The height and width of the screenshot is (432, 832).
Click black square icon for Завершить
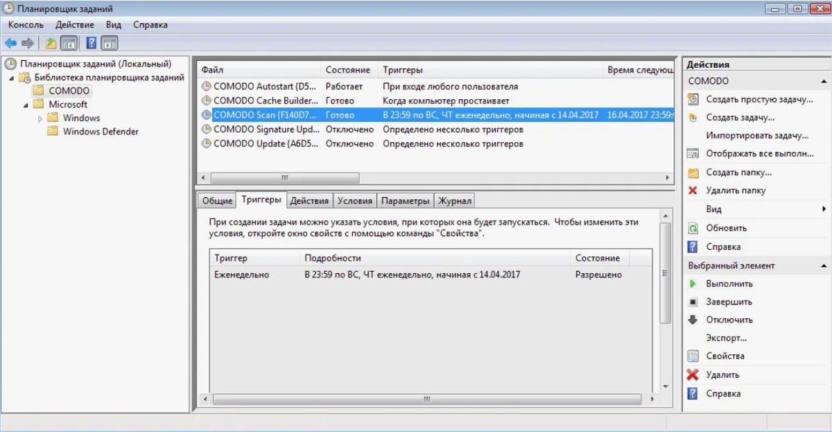tap(693, 302)
